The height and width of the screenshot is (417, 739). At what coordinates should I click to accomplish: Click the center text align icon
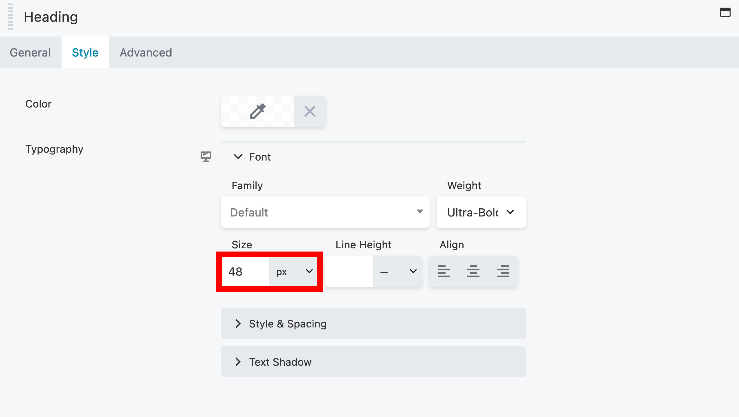pyautogui.click(x=473, y=272)
